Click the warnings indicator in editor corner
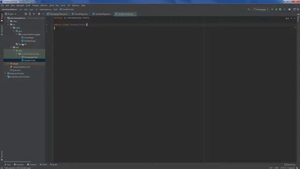This screenshot has height=169, width=300. click(287, 18)
